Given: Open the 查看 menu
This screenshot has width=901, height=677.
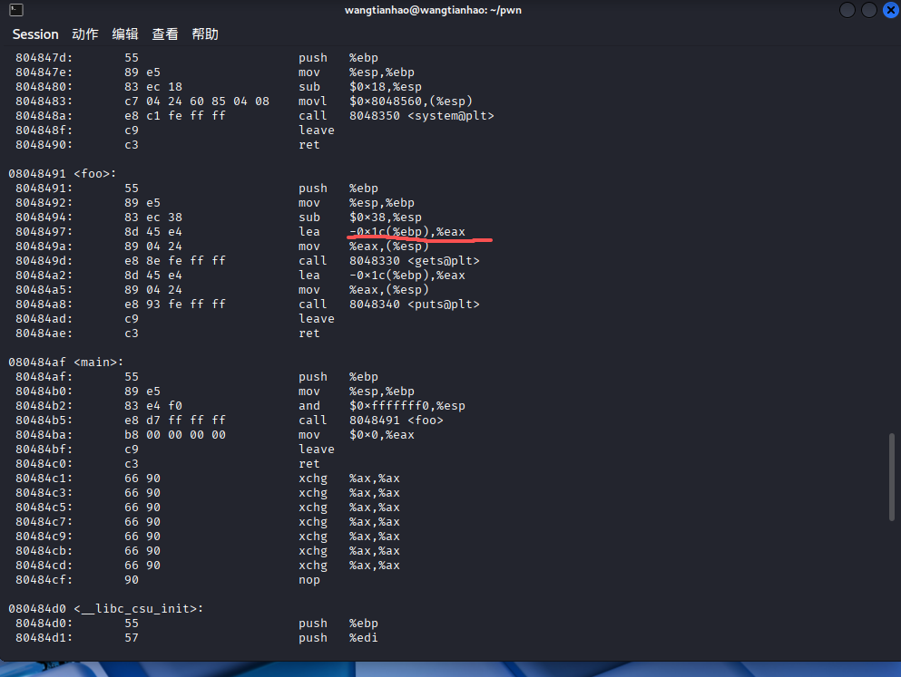Looking at the screenshot, I should (x=165, y=34).
